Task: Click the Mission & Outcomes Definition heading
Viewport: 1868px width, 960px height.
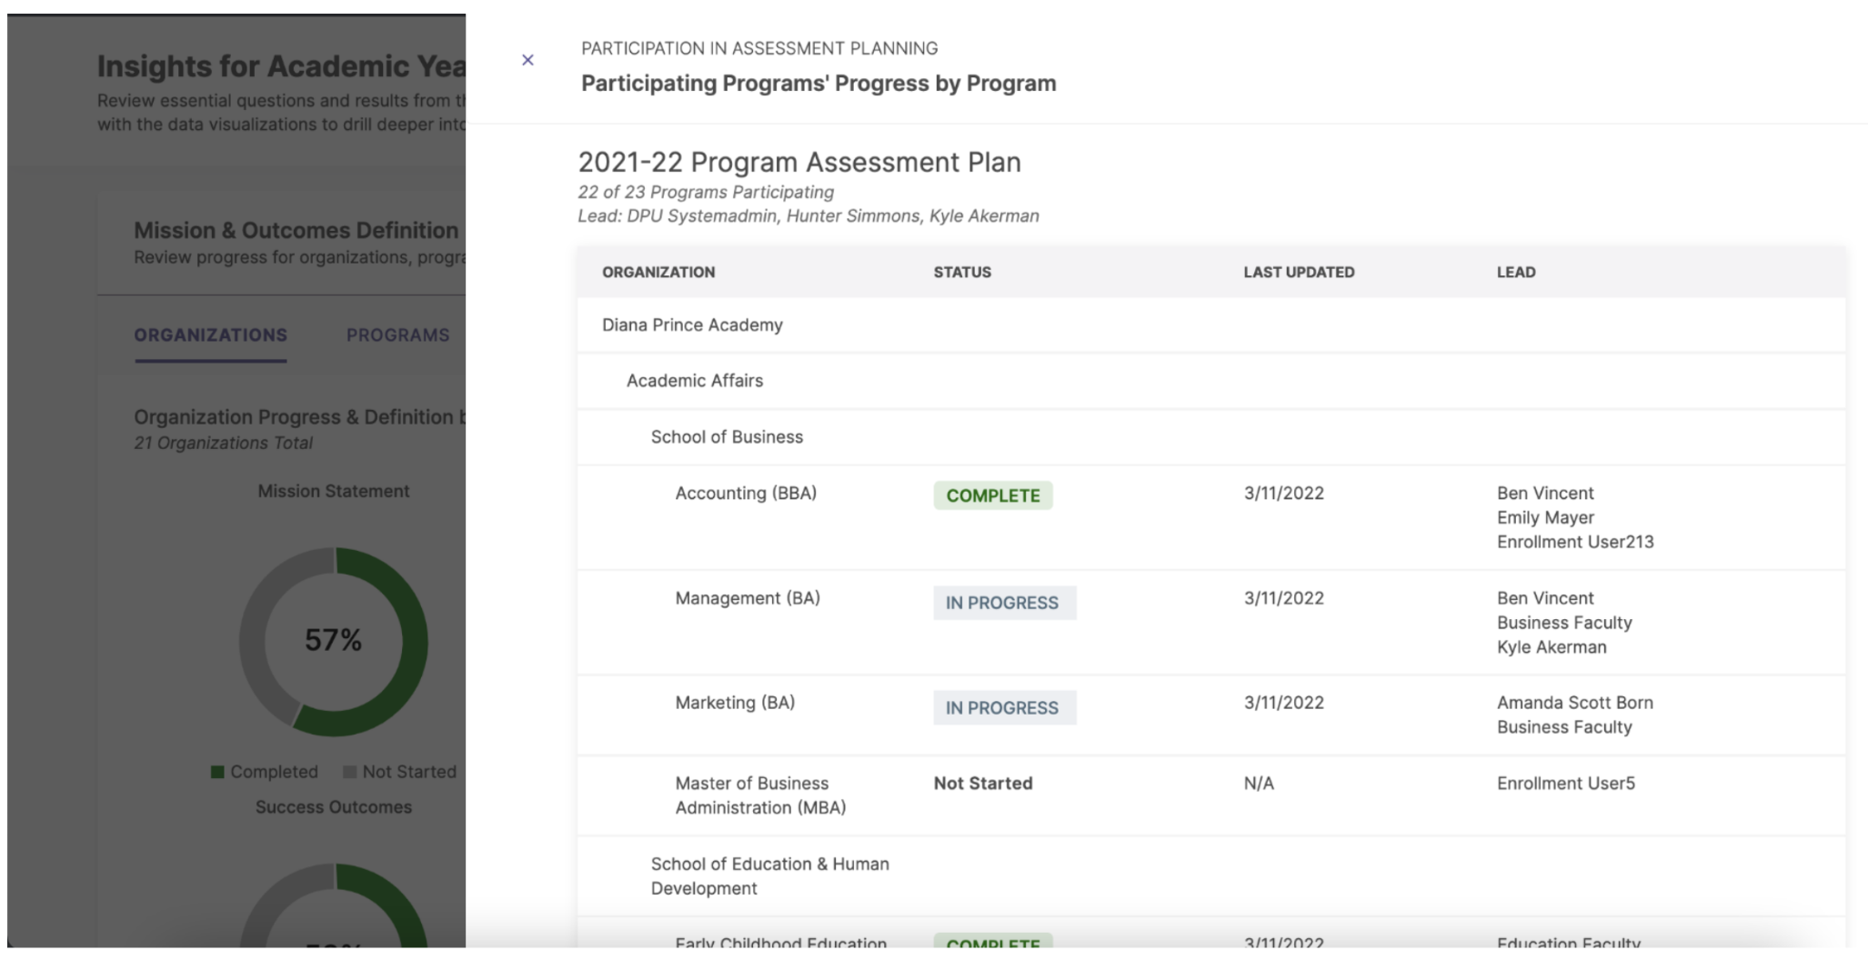Action: (x=296, y=230)
